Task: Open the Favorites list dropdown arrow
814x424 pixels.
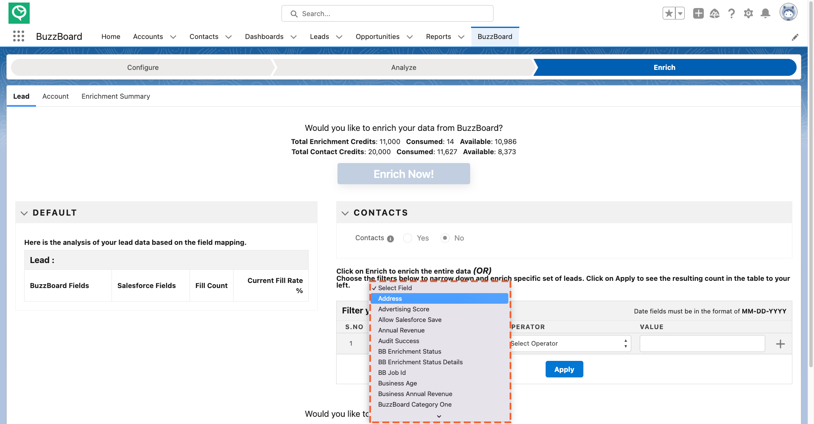Action: [x=680, y=14]
